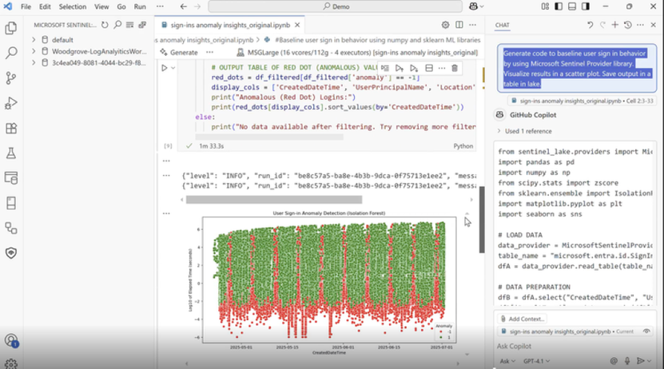Screen dimensions: 664x369
Task: Undo last chat request
Action: [x=590, y=25]
